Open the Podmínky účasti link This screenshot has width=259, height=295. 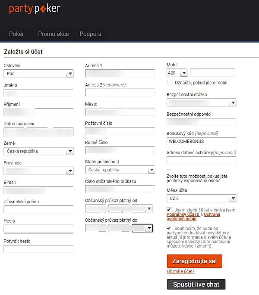[x=183, y=214]
